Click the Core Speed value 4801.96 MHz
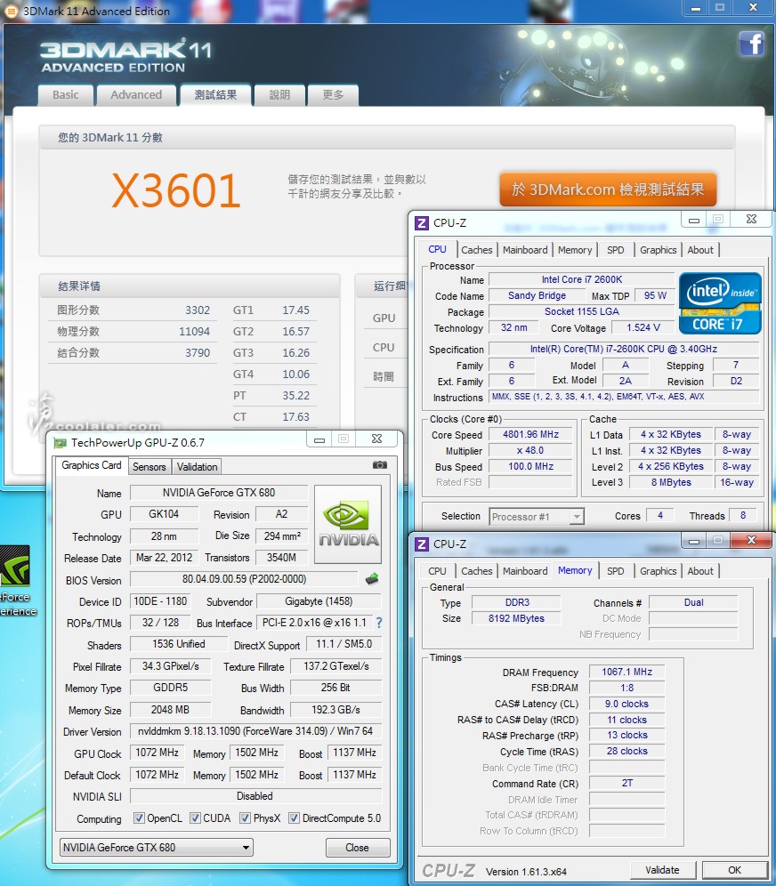The image size is (776, 886). tap(530, 434)
